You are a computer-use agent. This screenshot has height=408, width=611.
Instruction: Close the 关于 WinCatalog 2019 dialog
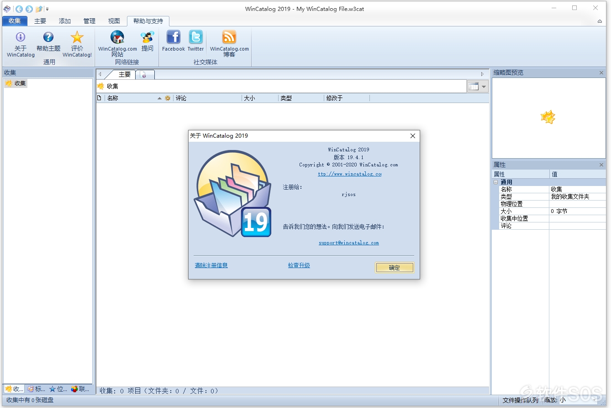pyautogui.click(x=413, y=136)
